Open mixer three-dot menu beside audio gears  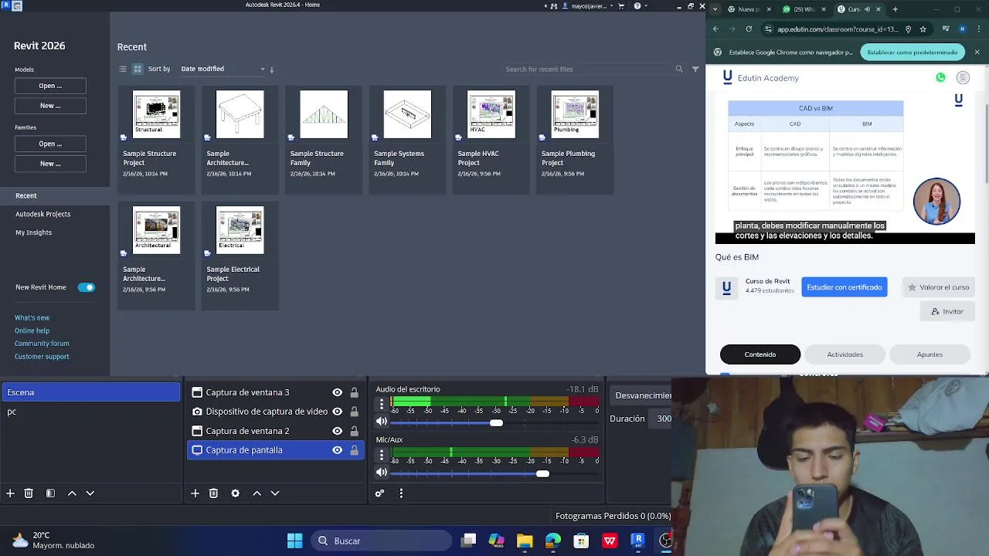[x=401, y=493]
